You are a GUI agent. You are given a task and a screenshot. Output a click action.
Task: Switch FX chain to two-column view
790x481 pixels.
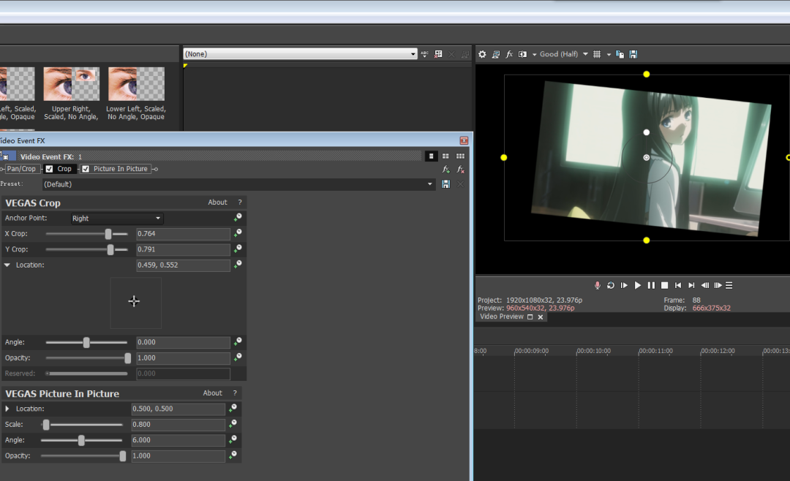[x=446, y=156]
